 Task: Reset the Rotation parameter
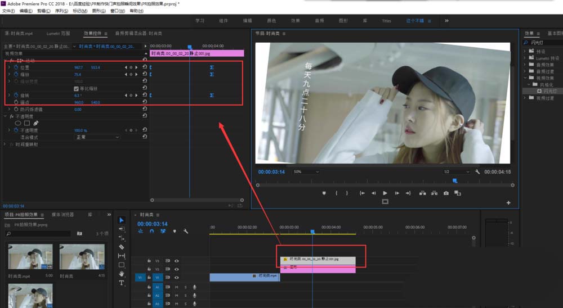click(x=144, y=95)
